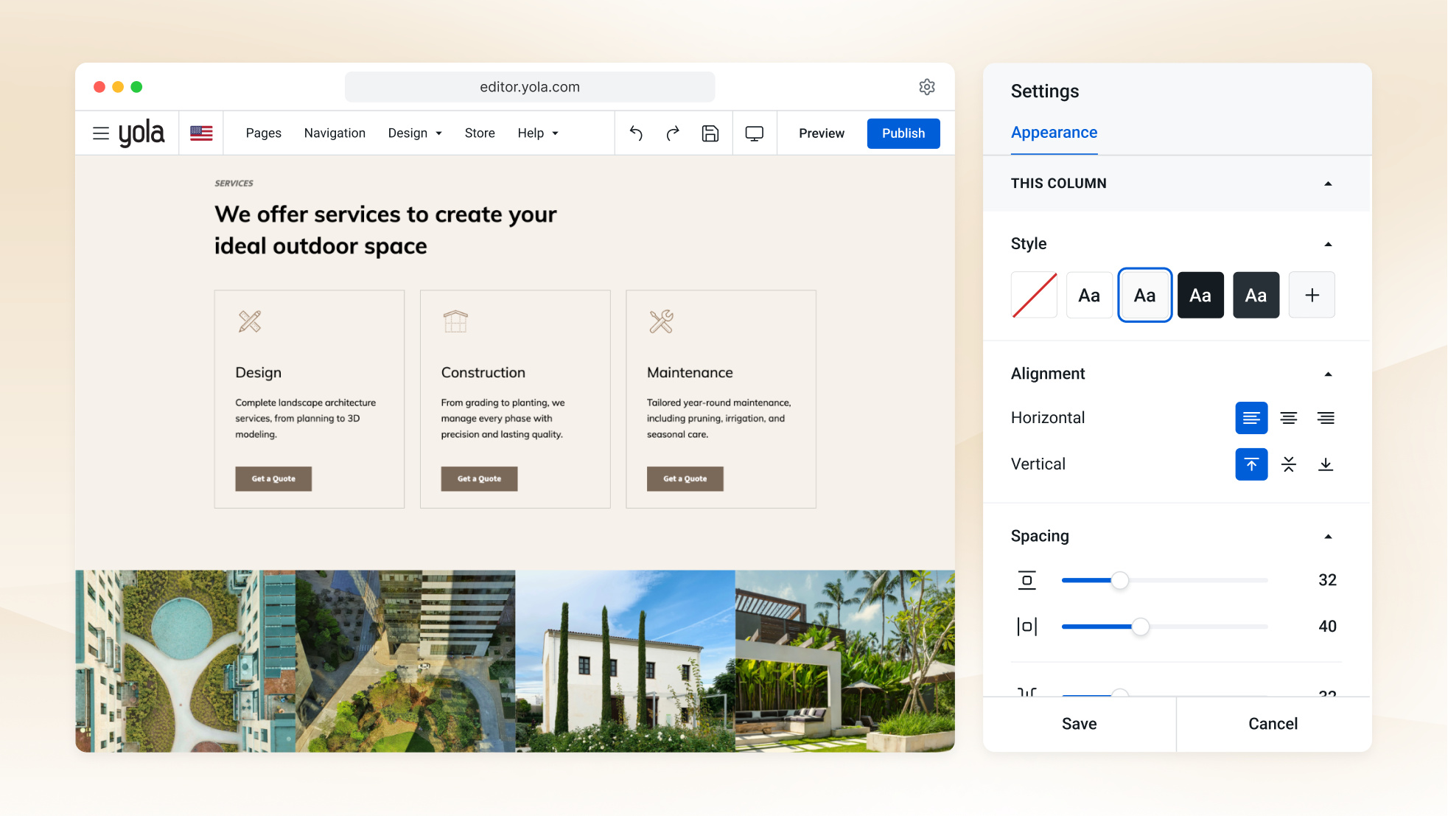Click the Construction card building icon
The height and width of the screenshot is (816, 1448).
455,321
